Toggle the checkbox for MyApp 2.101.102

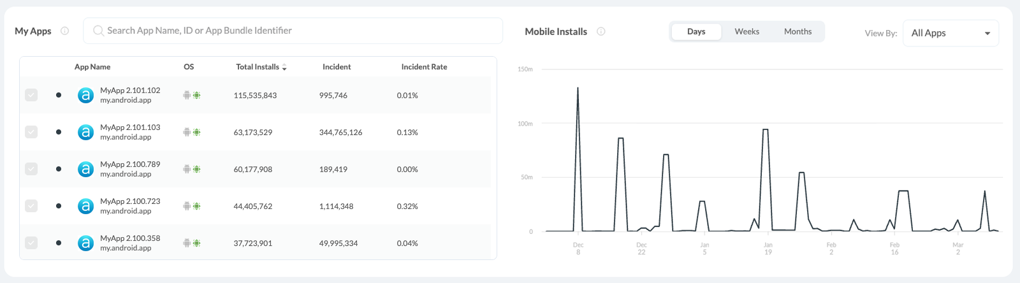[x=31, y=95]
